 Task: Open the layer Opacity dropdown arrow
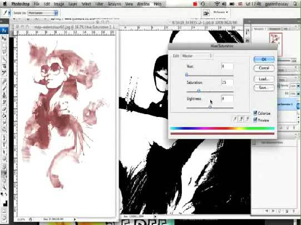tap(298, 86)
